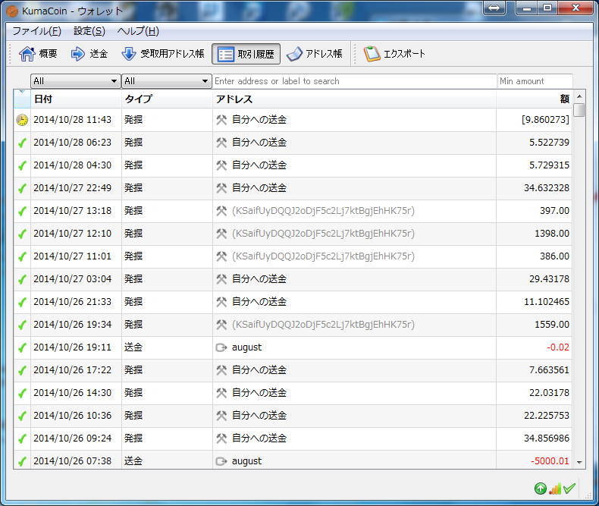This screenshot has width=599, height=506.
Task: Click the scrollbar down arrow in the transaction list
Action: coord(579,462)
